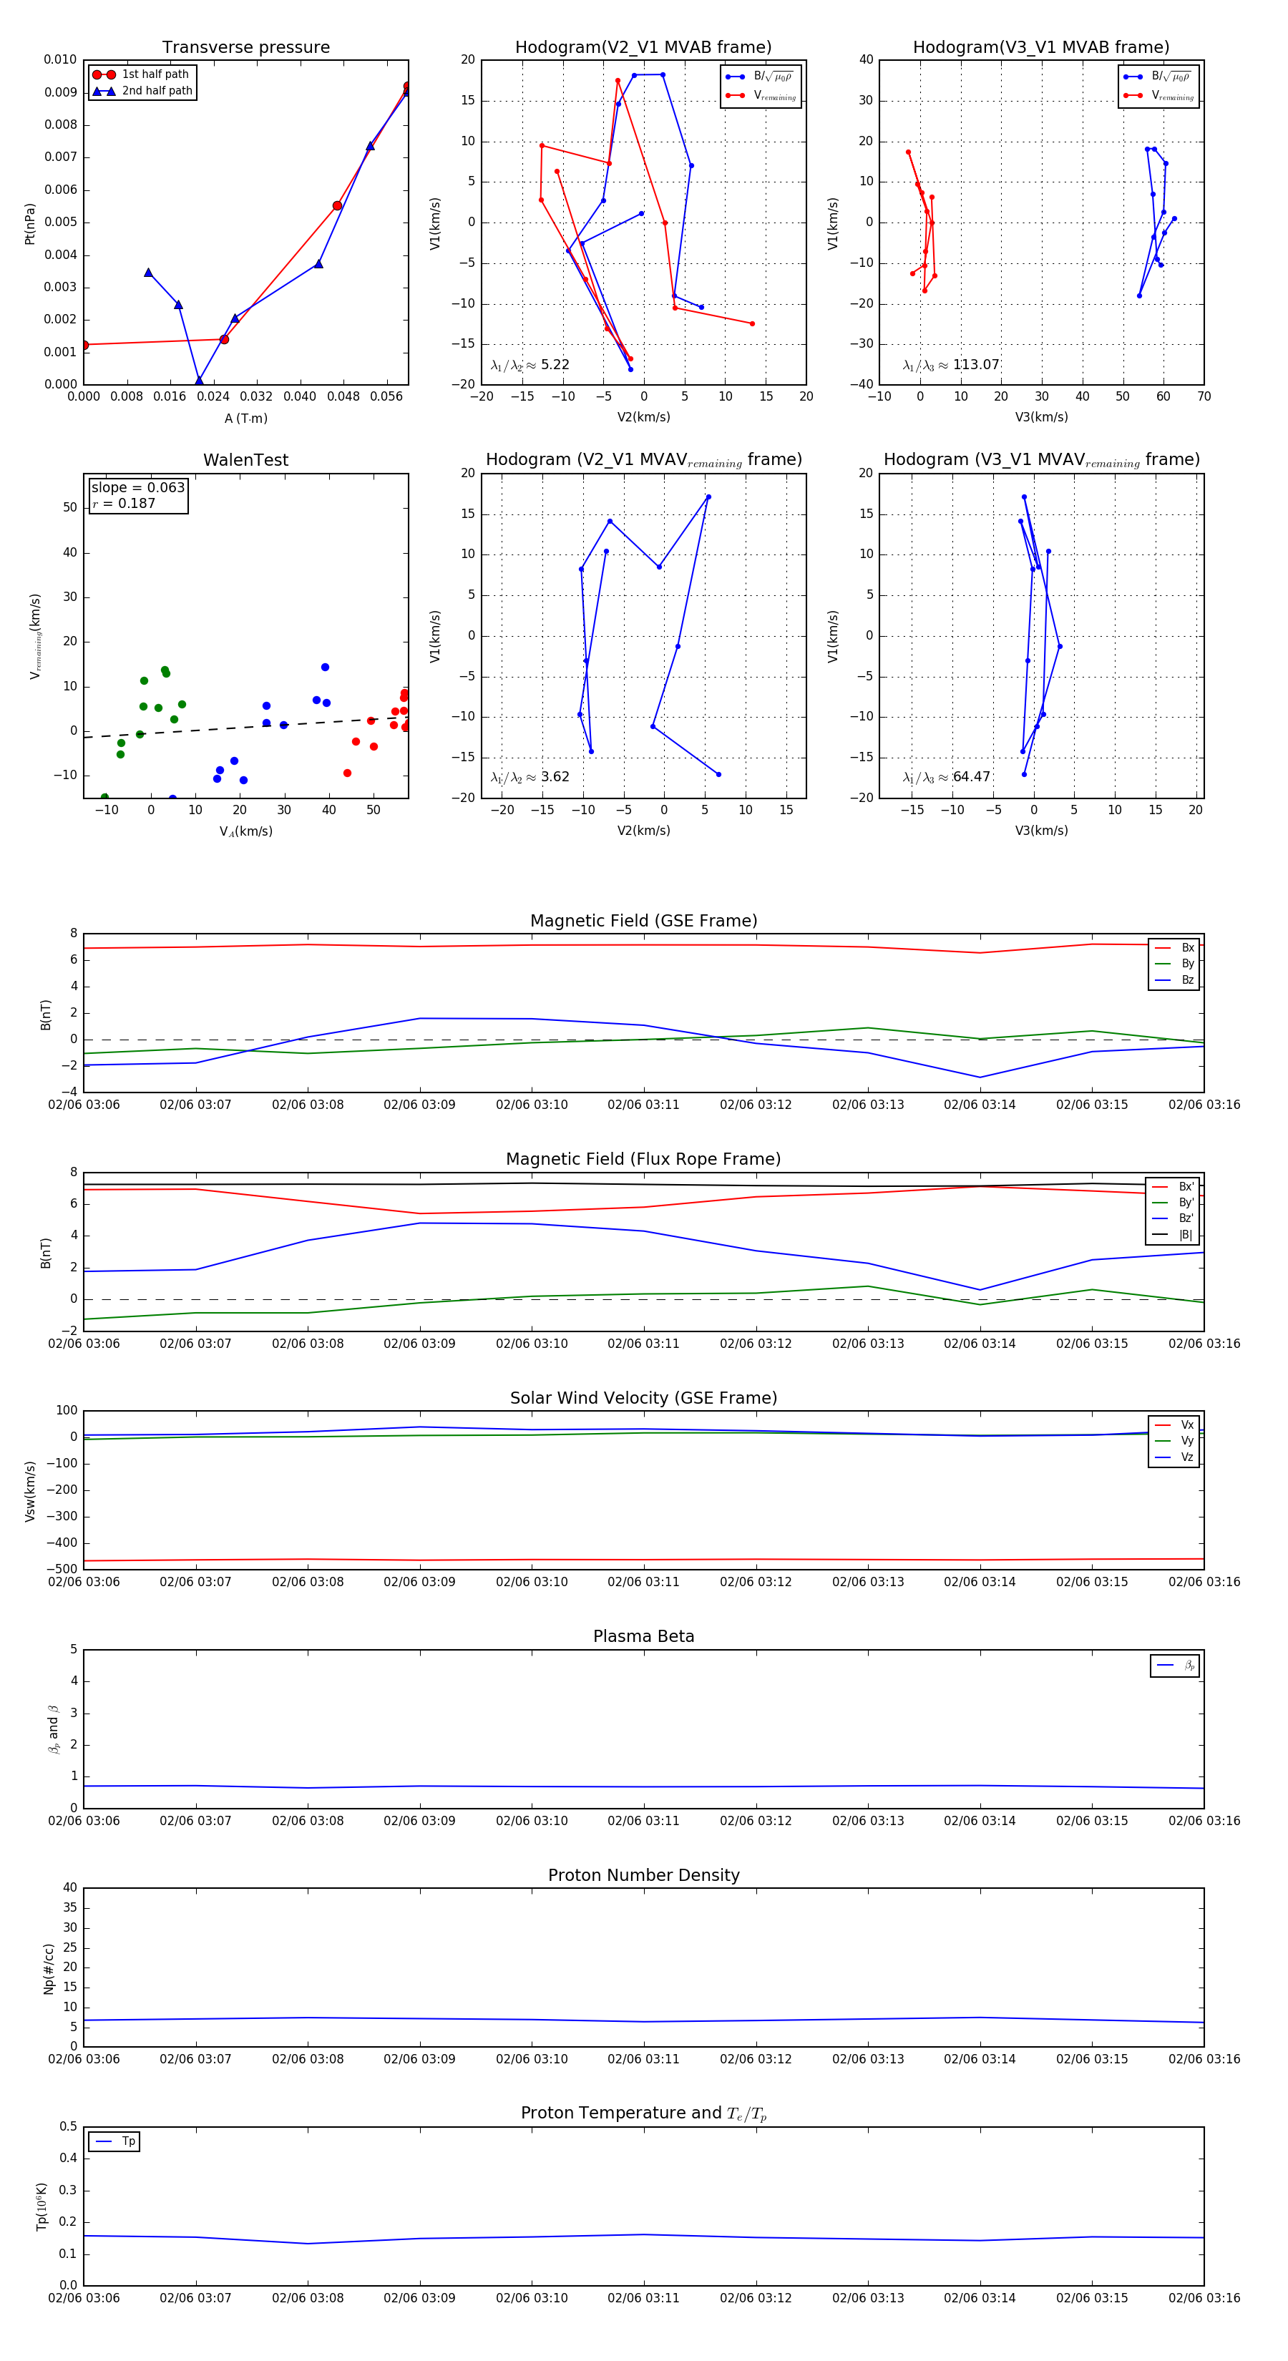Click the '70' x-tick in V3_V1 MVAB hodogram
This screenshot has height=2361, width=1288.
tap(1204, 397)
